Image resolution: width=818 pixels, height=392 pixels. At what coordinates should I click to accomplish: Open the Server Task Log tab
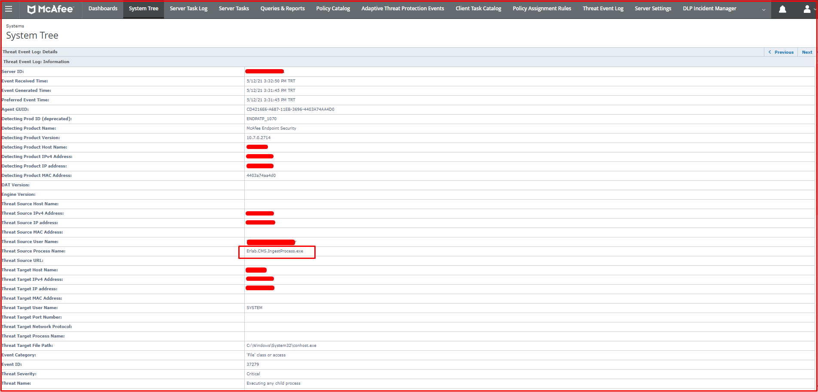click(x=189, y=9)
